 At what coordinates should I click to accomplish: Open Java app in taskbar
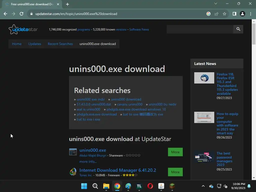(161, 186)
